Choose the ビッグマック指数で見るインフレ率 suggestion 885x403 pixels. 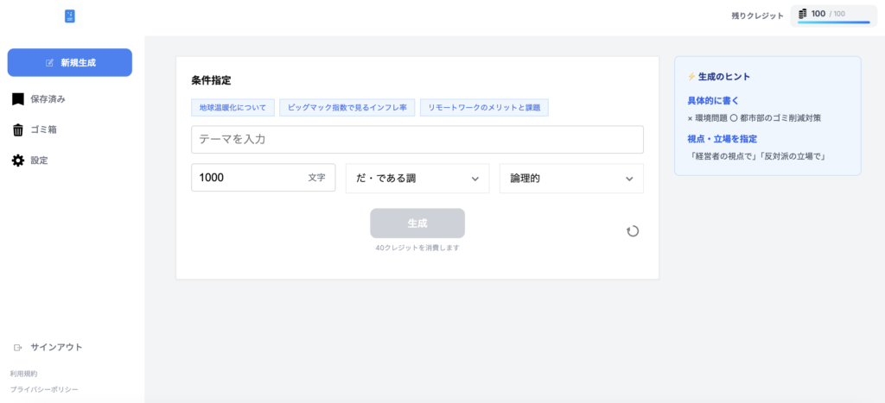(347, 108)
